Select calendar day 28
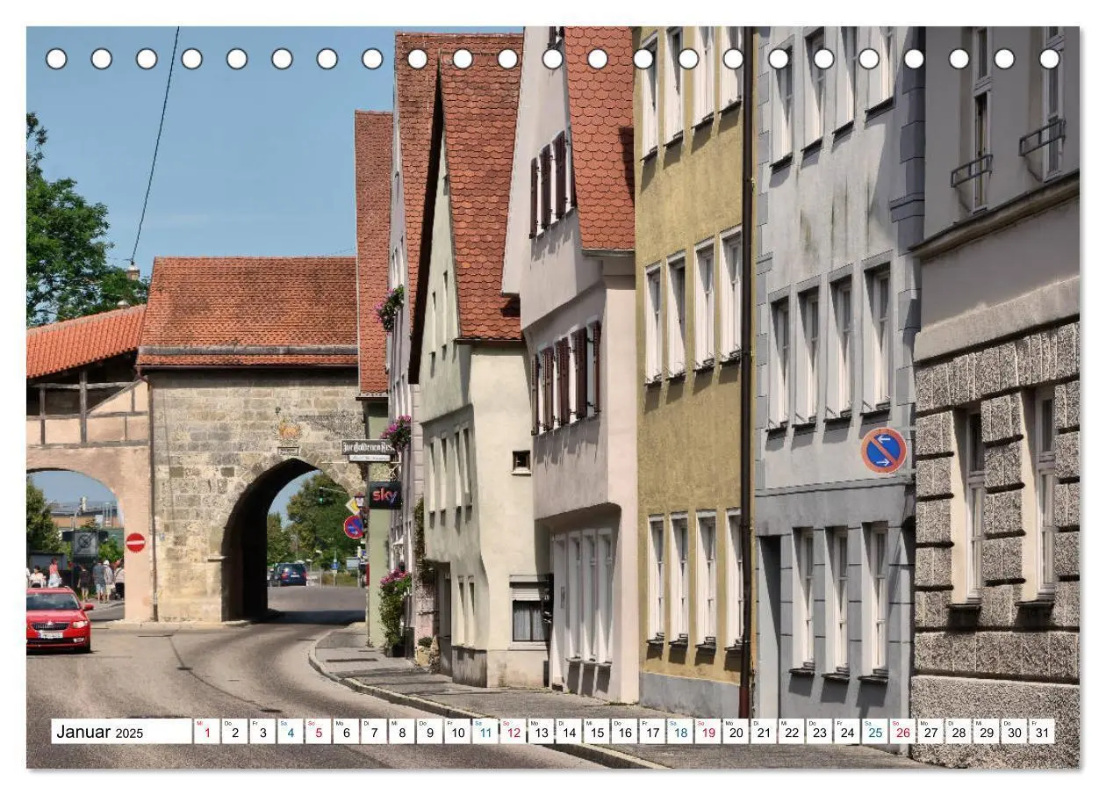This screenshot has width=1106, height=795. click(959, 731)
